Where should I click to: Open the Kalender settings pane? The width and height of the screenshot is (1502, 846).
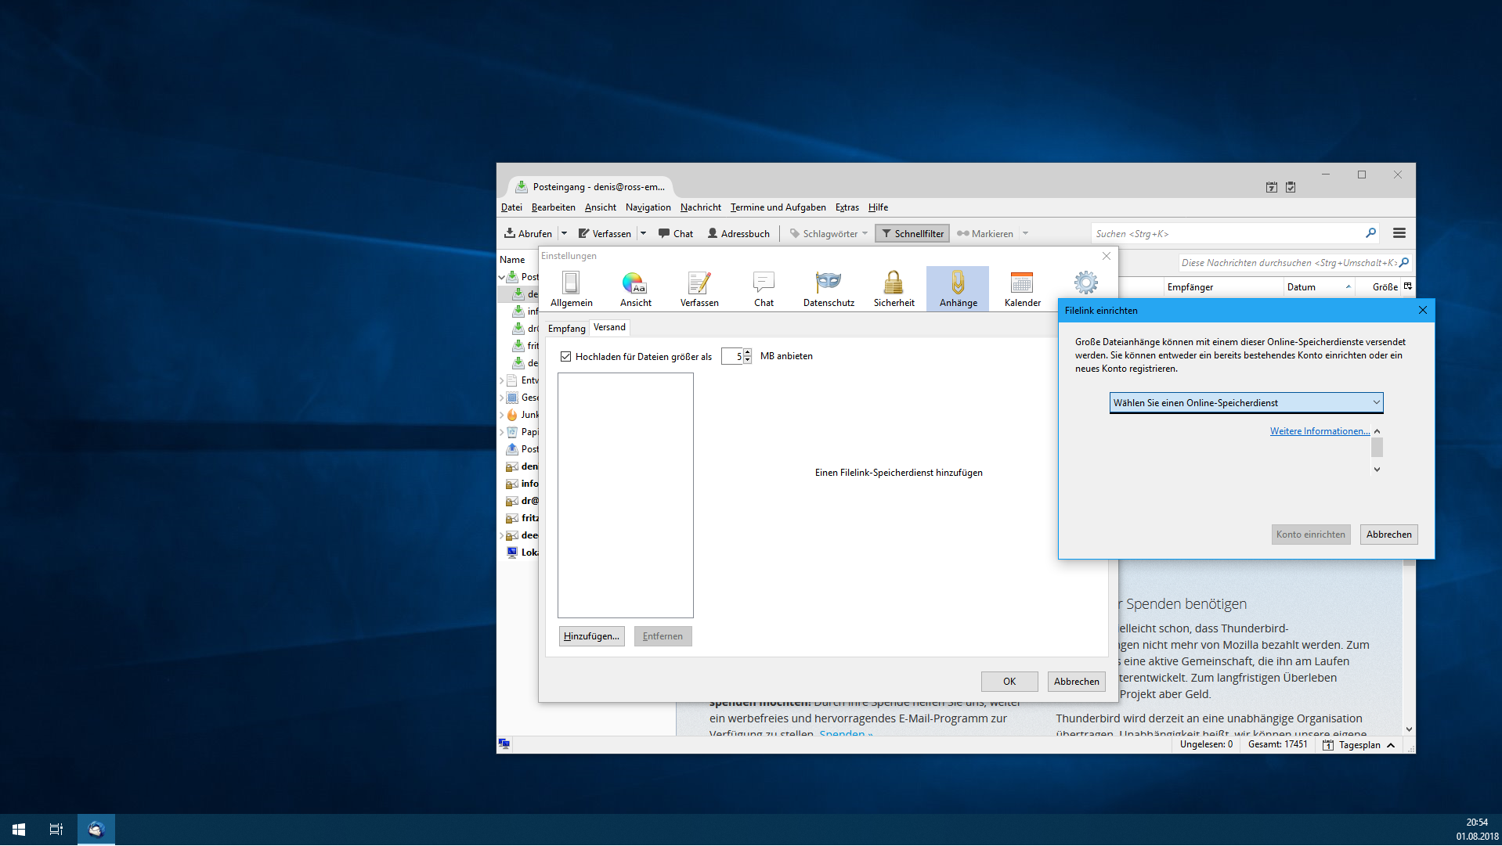pos(1022,289)
